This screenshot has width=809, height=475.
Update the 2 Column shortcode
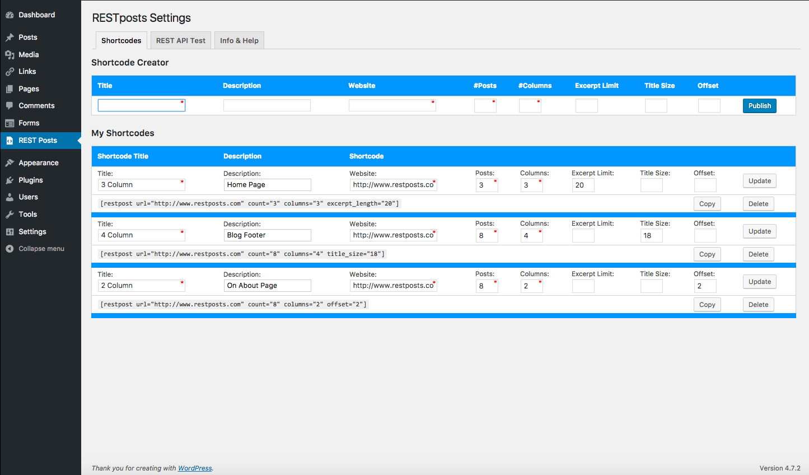point(760,282)
